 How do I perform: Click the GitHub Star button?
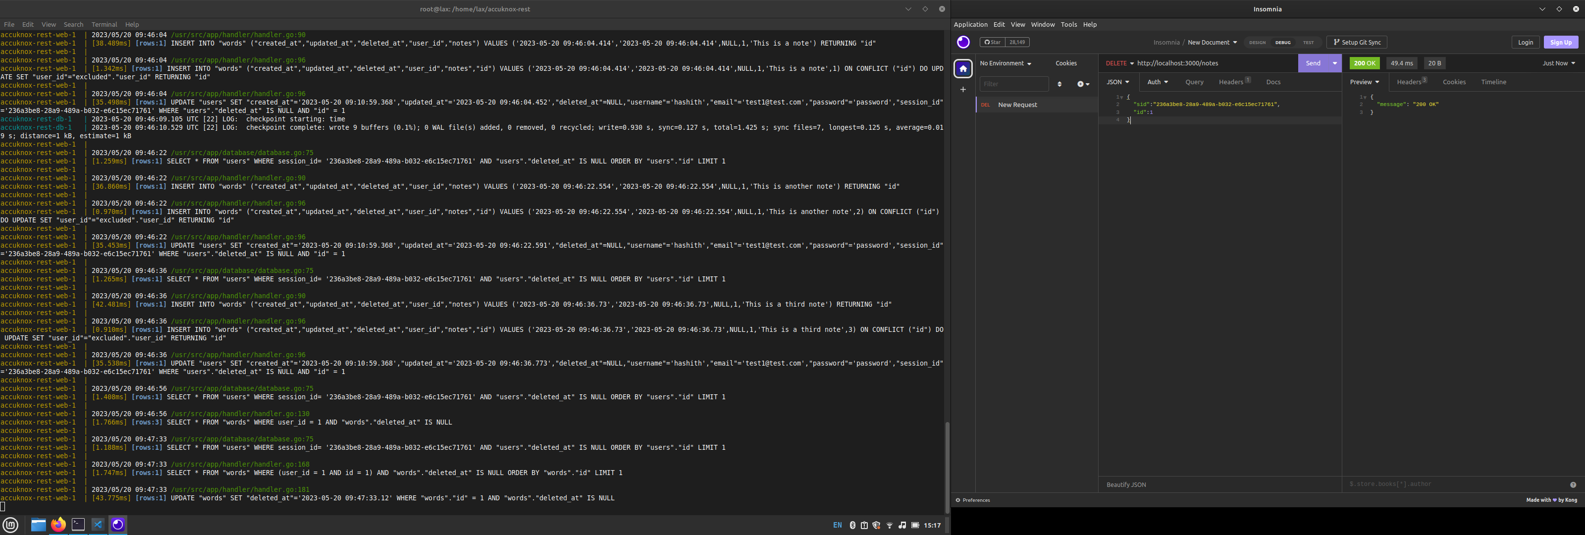point(992,42)
